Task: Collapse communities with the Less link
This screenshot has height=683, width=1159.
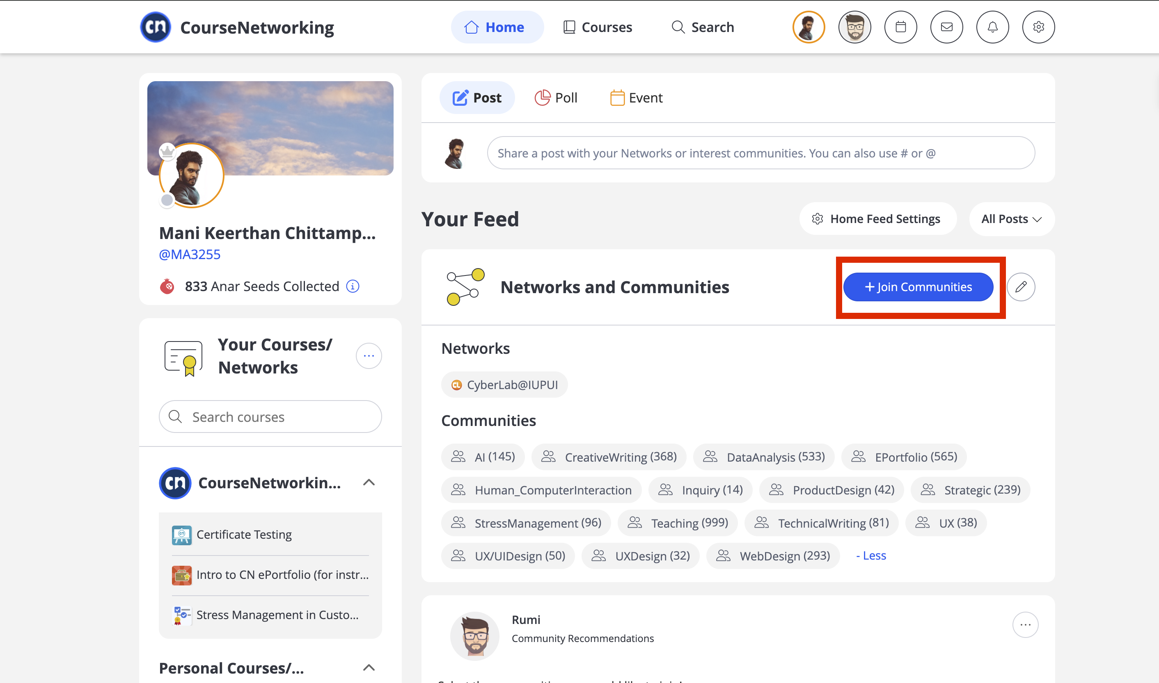Action: 870,556
